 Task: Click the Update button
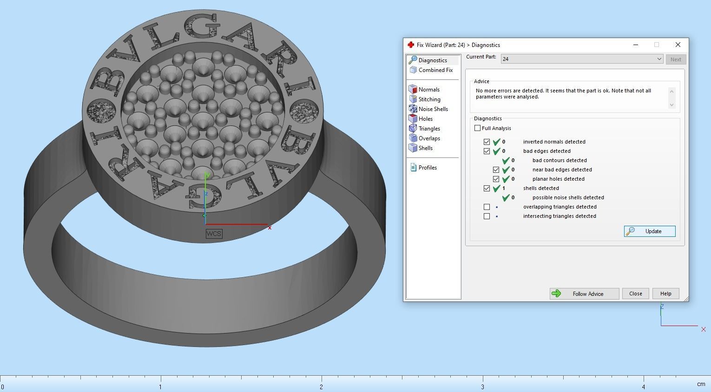click(x=650, y=231)
